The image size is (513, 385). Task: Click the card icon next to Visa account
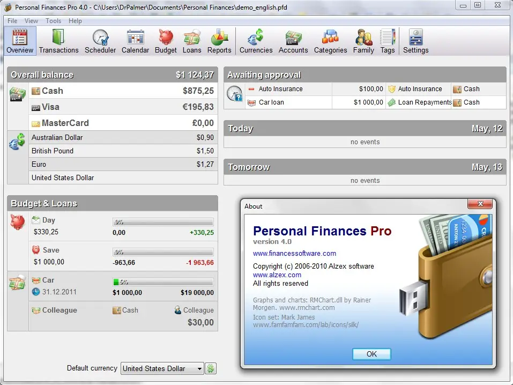pyautogui.click(x=36, y=108)
